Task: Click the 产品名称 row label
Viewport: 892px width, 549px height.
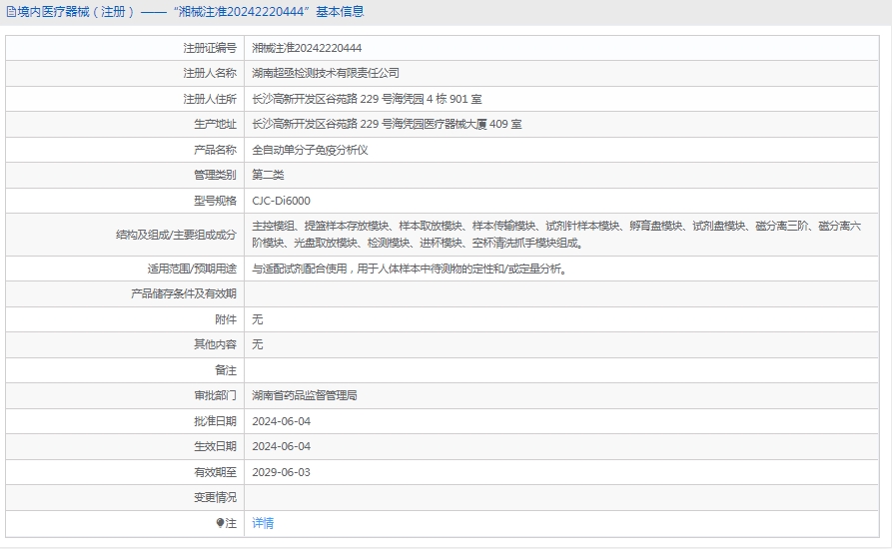Action: point(215,150)
